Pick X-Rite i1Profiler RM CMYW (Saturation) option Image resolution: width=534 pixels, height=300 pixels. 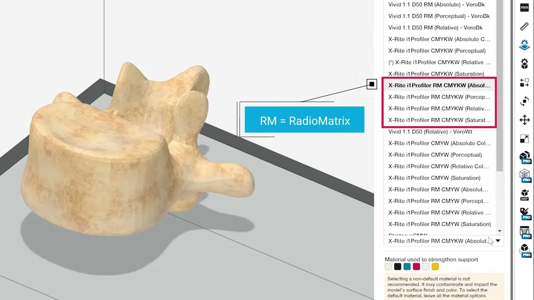pyautogui.click(x=439, y=224)
